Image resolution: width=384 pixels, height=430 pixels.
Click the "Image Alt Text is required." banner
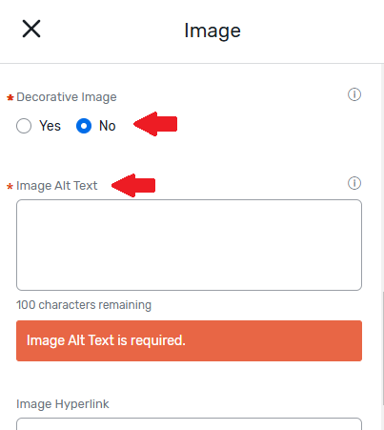coord(189,340)
